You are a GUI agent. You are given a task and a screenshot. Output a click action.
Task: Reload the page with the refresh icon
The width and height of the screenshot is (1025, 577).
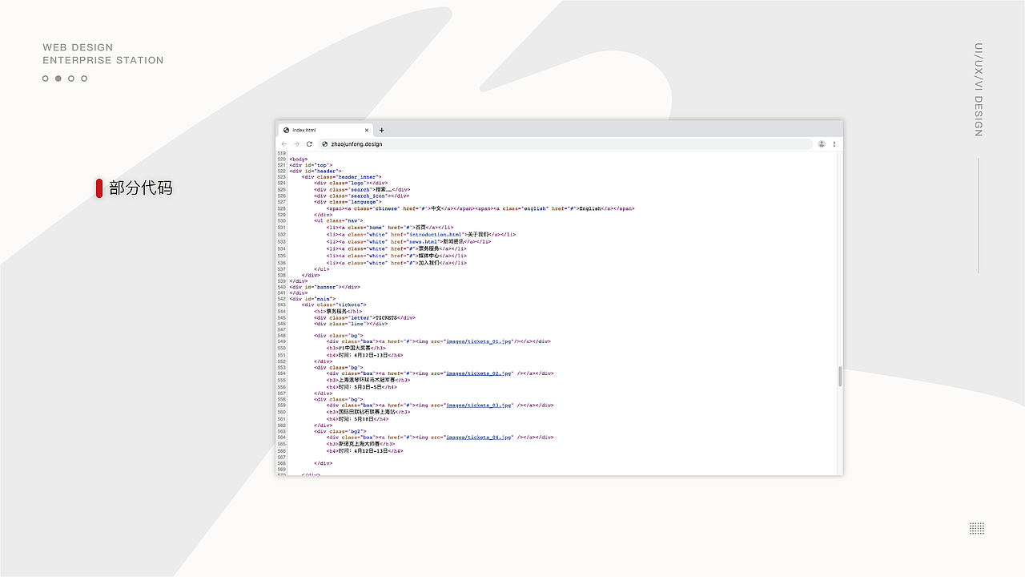[309, 144]
